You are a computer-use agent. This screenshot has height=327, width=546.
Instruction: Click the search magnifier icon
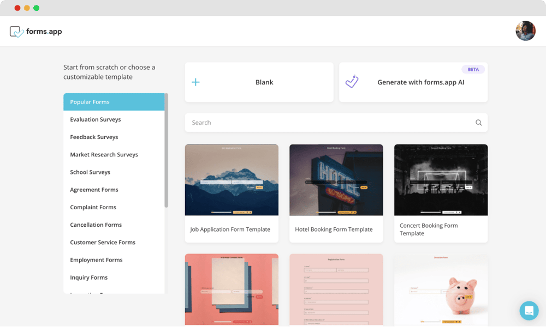pyautogui.click(x=478, y=123)
